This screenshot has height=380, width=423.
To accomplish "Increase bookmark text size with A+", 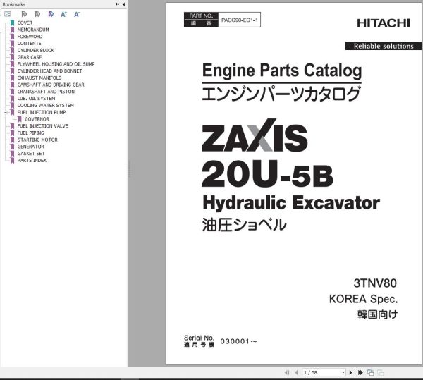I will coord(63,14).
